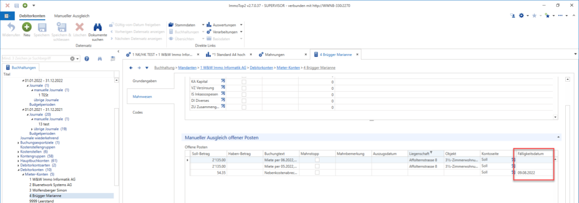The width and height of the screenshot is (579, 203).
Task: Switch to Debitorkonten ribbon tab
Action: [32, 16]
